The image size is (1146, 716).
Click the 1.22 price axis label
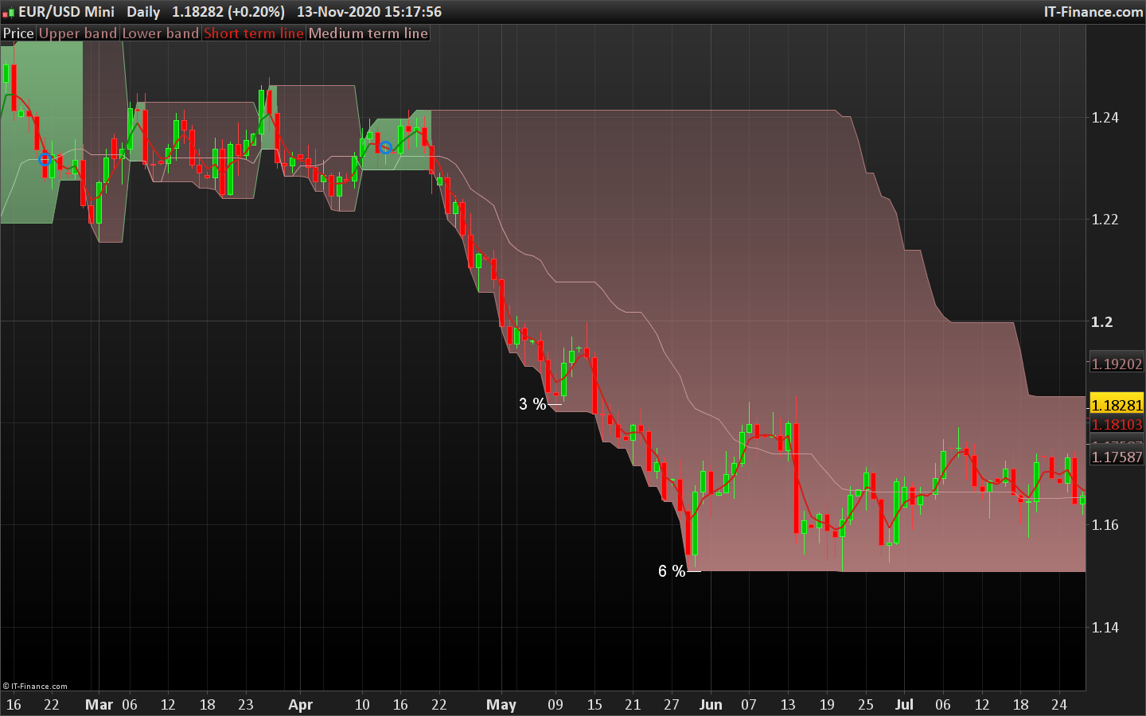click(x=1105, y=220)
